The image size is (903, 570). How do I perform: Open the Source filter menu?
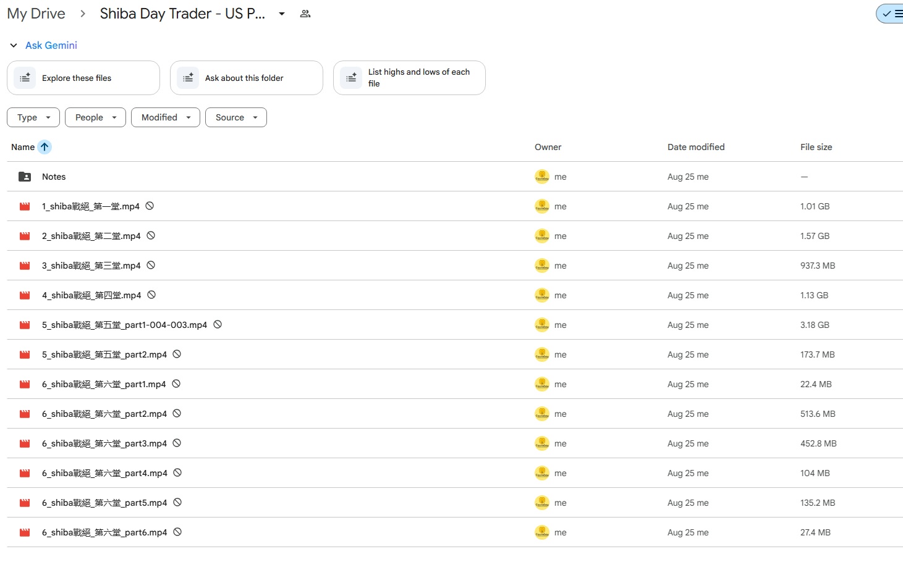pyautogui.click(x=235, y=117)
